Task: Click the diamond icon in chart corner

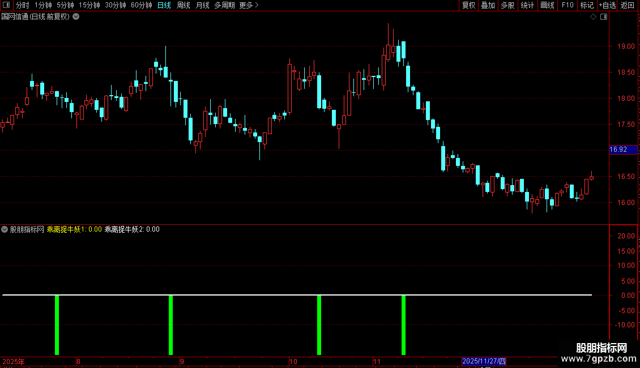Action: point(593,17)
